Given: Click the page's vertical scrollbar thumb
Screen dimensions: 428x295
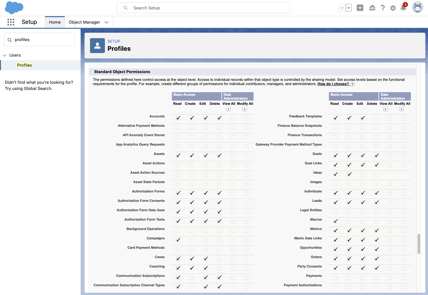Looking at the screenshot, I should [419, 244].
